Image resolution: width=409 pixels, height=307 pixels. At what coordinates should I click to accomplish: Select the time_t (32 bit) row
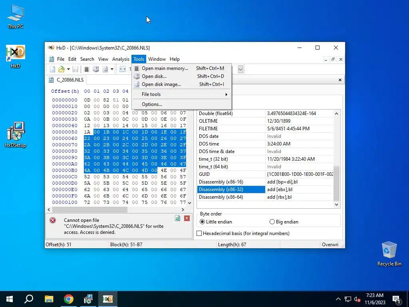[x=265, y=159]
